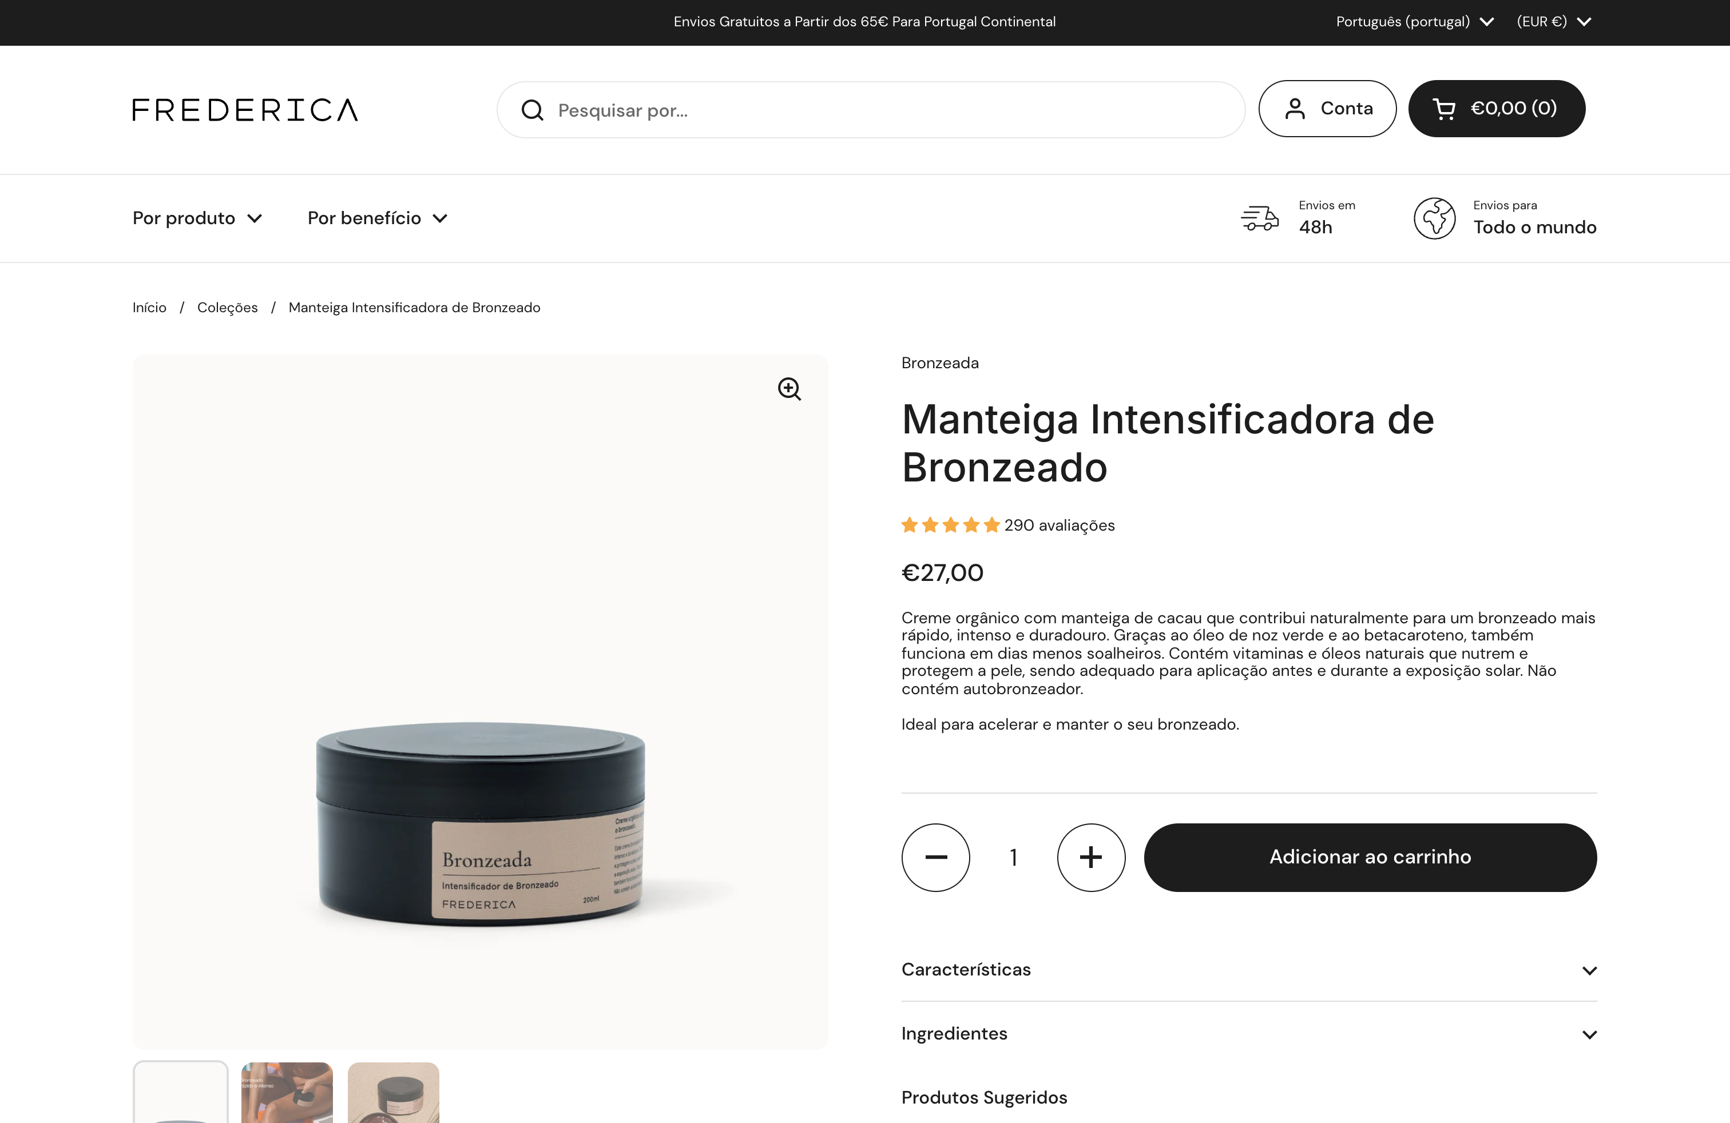Image resolution: width=1730 pixels, height=1123 pixels.
Task: Click the delivery truck icon
Action: tap(1260, 218)
